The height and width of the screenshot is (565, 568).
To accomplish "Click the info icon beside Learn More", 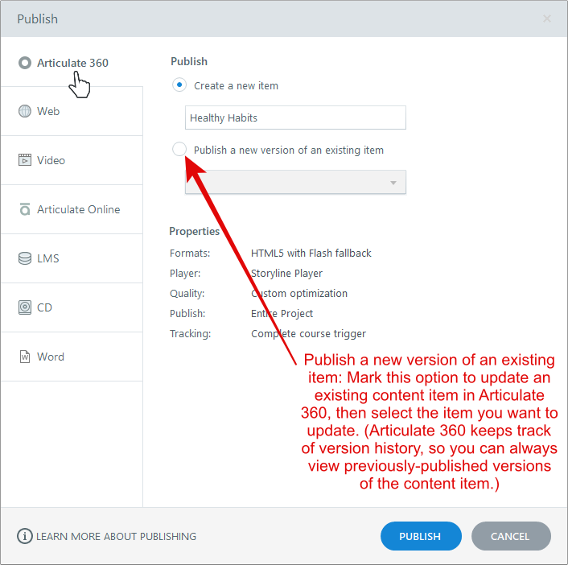I will (x=25, y=536).
